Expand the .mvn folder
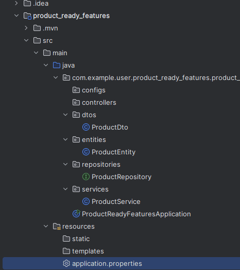Screen dimensions: 240x270 (26, 28)
